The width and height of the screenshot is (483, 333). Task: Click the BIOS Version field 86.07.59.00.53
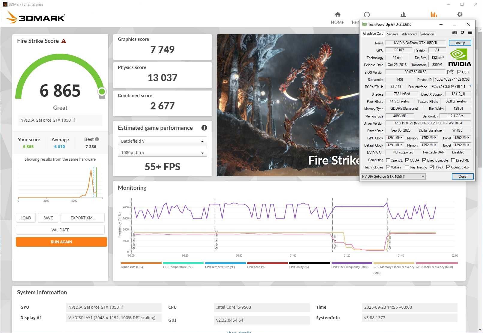tap(415, 72)
